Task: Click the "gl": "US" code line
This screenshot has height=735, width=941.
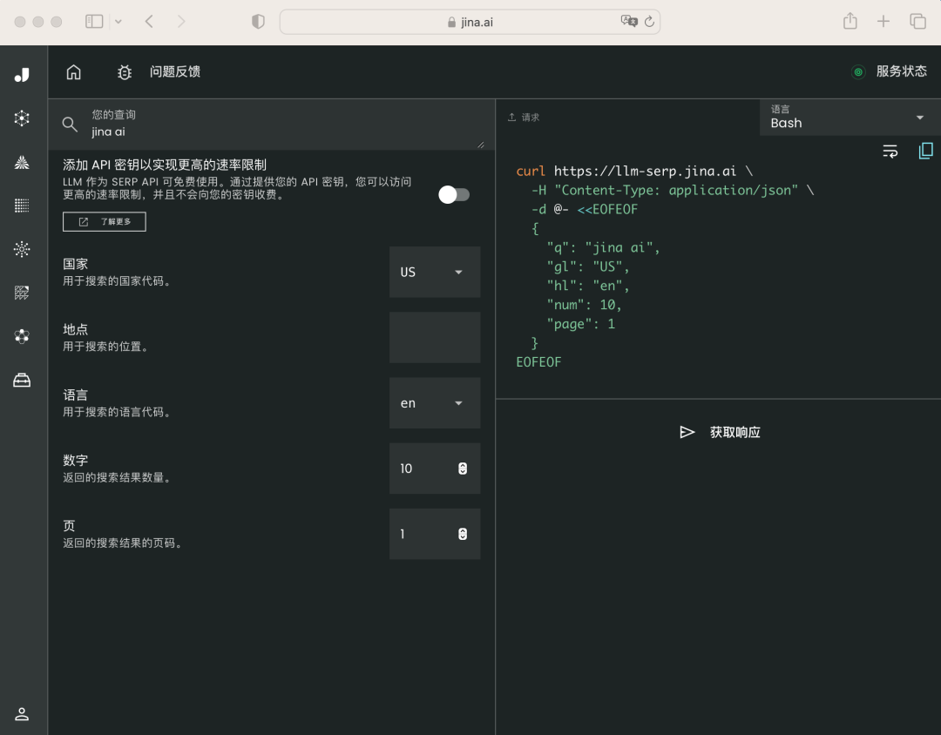Action: coord(587,266)
